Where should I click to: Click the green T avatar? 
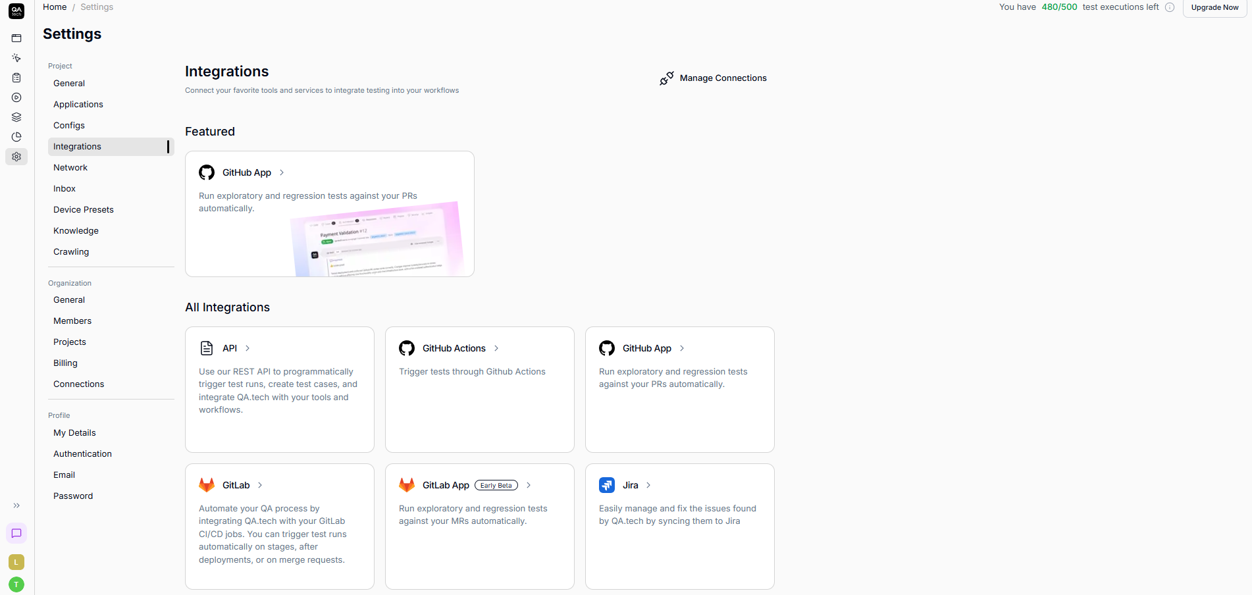click(16, 584)
